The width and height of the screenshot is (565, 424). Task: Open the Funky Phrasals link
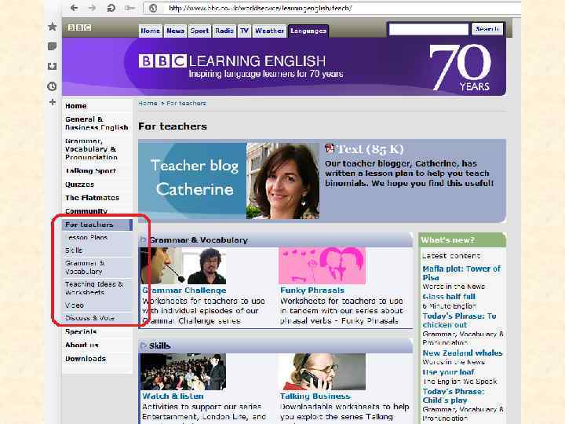[x=312, y=291]
